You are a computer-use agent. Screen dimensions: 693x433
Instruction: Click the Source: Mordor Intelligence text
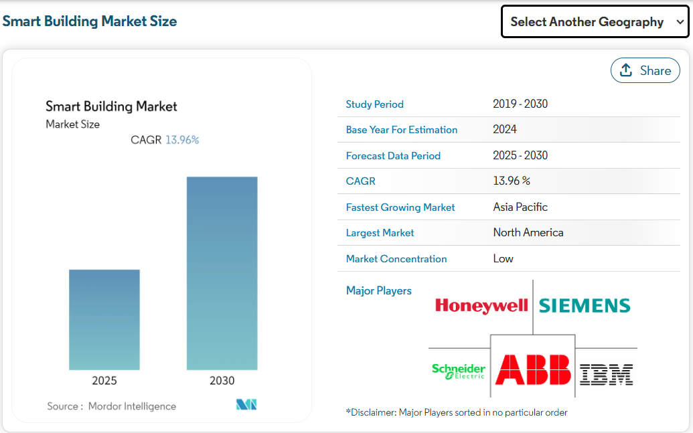tap(112, 406)
